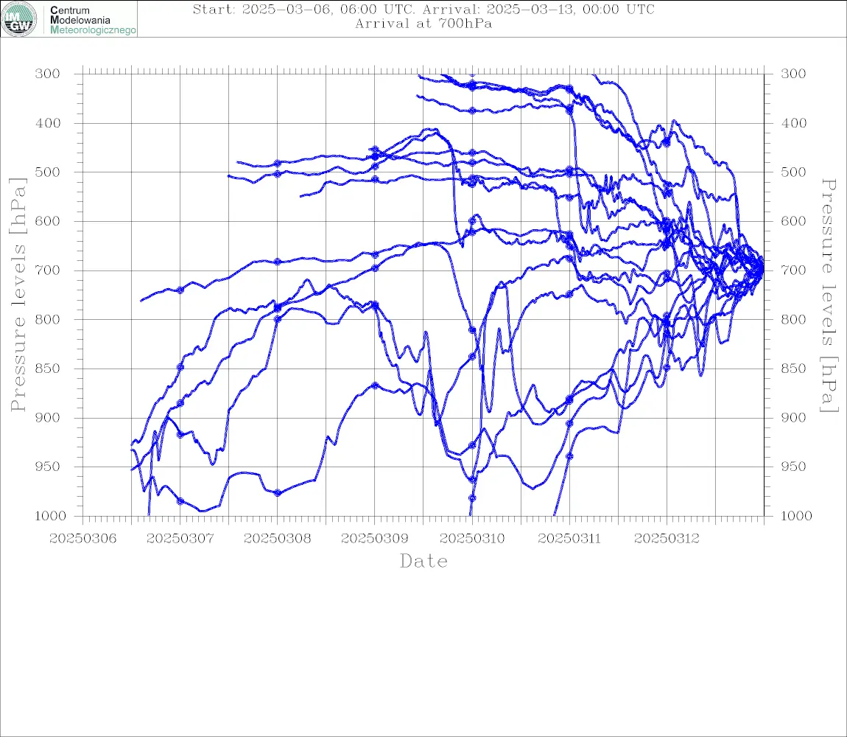
Task: Click the right-axis 900 pressure label
Action: (x=793, y=417)
